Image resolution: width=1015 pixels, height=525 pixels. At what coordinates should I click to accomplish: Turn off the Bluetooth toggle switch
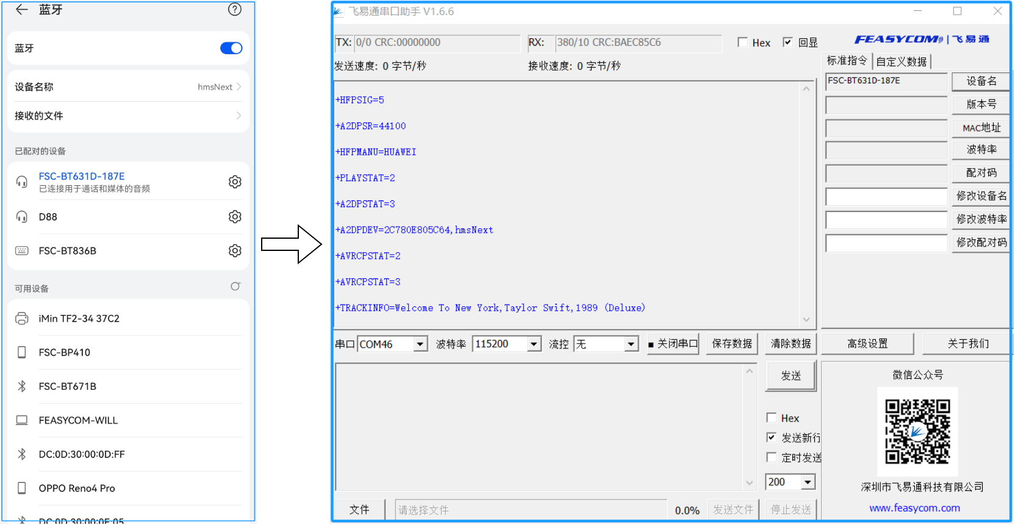point(231,48)
